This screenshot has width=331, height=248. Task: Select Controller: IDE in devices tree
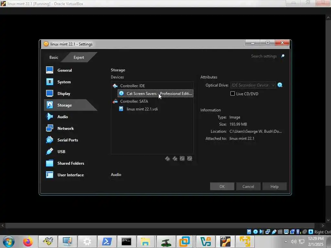(x=152, y=86)
